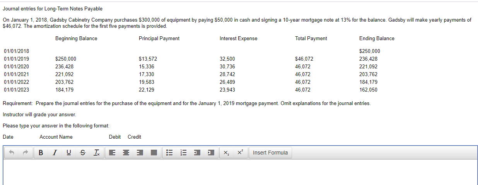Screen dimensions: 478x185
Task: Click the Account Name format label
Action: pyautogui.click(x=56, y=137)
